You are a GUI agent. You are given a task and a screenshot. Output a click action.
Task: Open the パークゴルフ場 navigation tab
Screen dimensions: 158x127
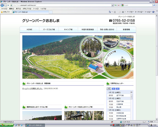click(49, 29)
